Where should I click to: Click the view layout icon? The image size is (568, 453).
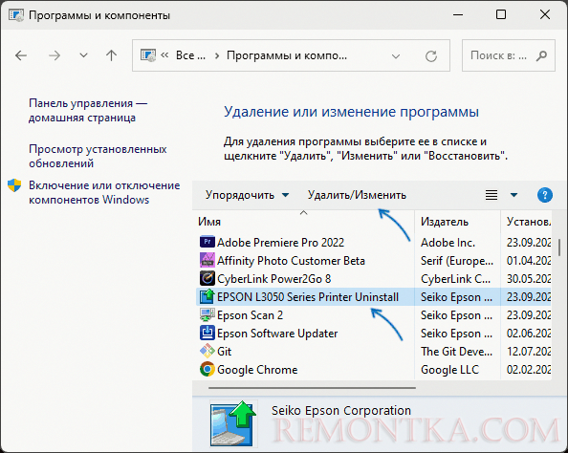pyautogui.click(x=492, y=195)
